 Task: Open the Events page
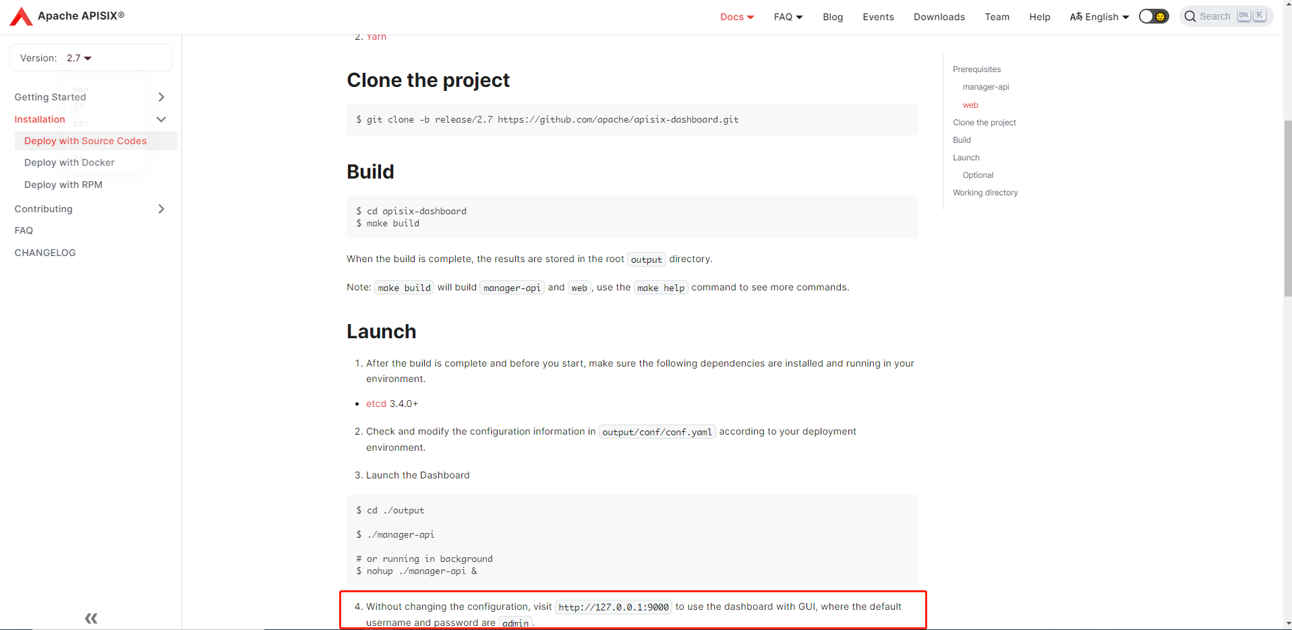878,17
